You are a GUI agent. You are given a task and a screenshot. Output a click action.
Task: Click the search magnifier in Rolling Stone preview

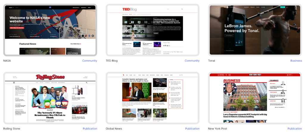(86, 83)
